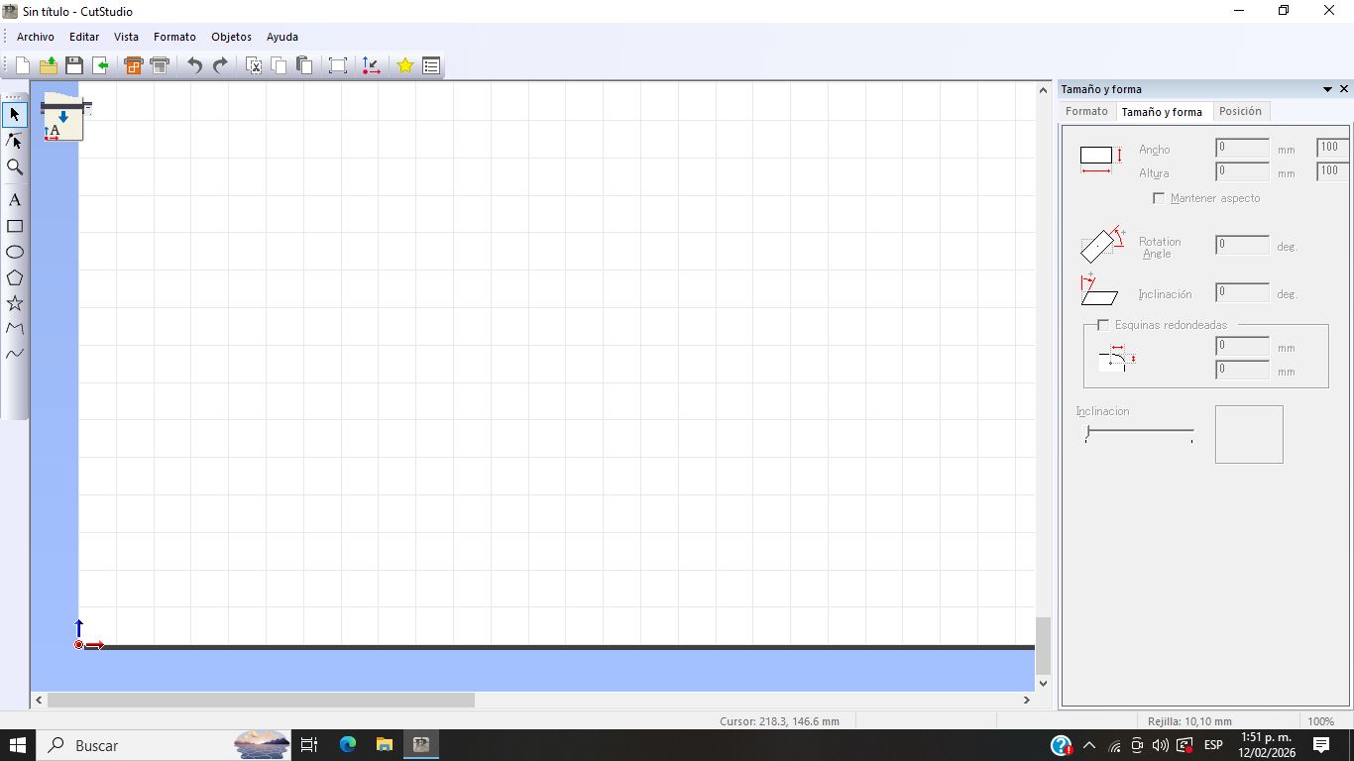Select the Text tool
This screenshot has width=1354, height=761.
tap(14, 199)
